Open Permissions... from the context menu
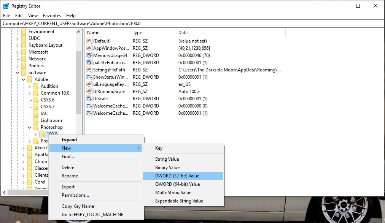 pos(96,195)
